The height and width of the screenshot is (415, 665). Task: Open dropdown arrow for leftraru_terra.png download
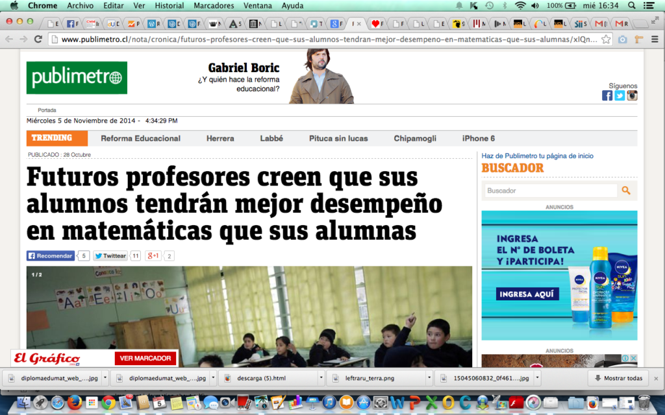tap(429, 378)
